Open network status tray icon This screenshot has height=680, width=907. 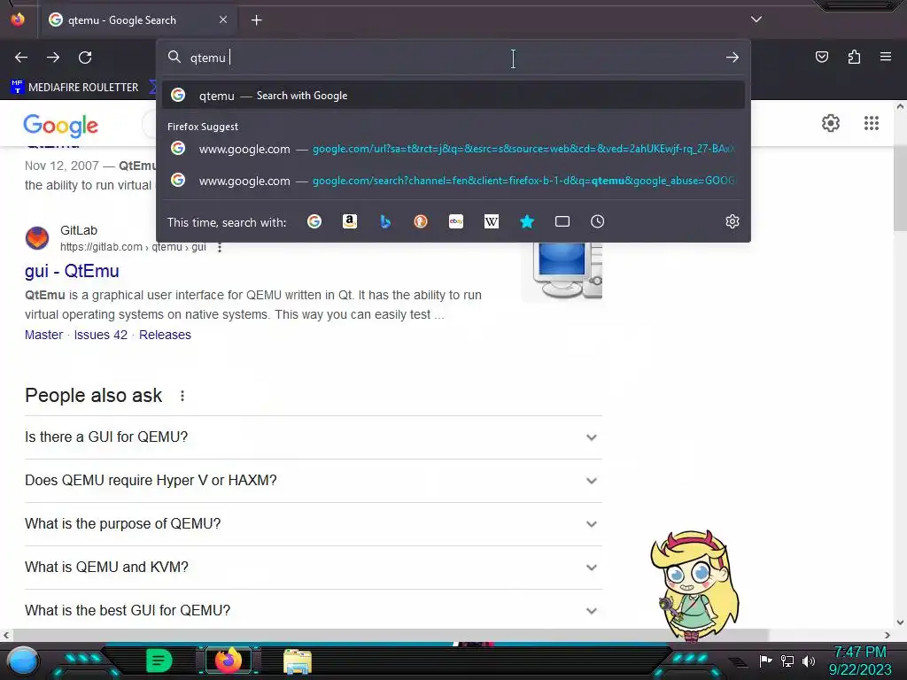coord(787,661)
